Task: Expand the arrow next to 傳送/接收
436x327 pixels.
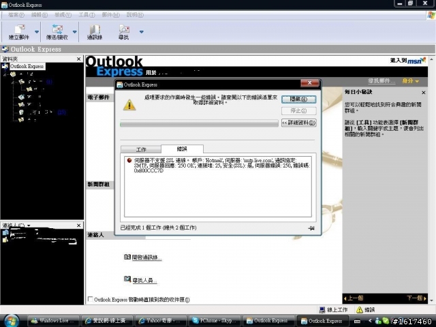Action: tap(74, 32)
